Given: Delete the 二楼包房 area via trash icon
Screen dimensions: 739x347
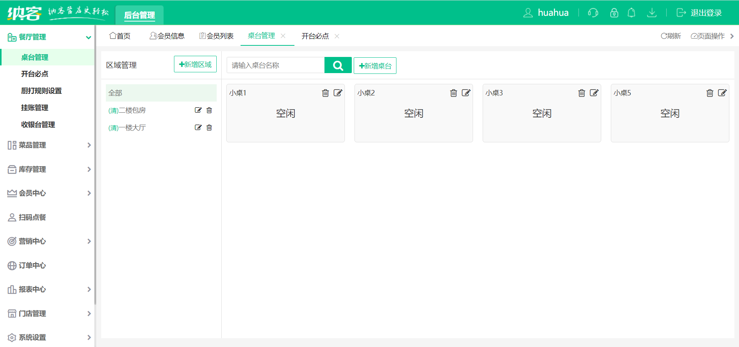Looking at the screenshot, I should pos(209,110).
